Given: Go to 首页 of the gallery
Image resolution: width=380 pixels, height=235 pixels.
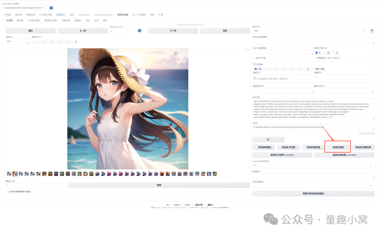Looking at the screenshot, I should (x=31, y=31).
